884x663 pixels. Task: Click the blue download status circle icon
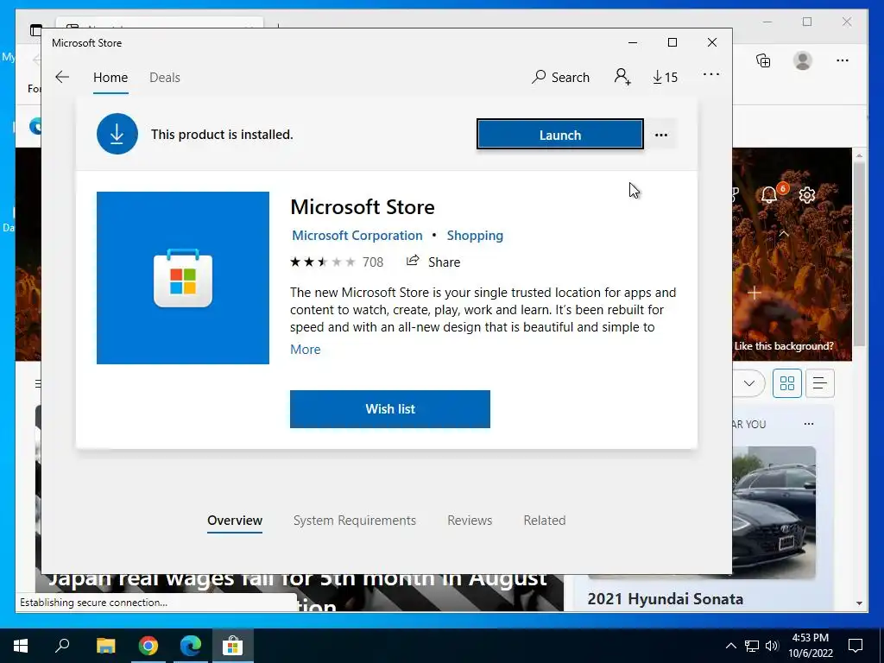tap(117, 134)
